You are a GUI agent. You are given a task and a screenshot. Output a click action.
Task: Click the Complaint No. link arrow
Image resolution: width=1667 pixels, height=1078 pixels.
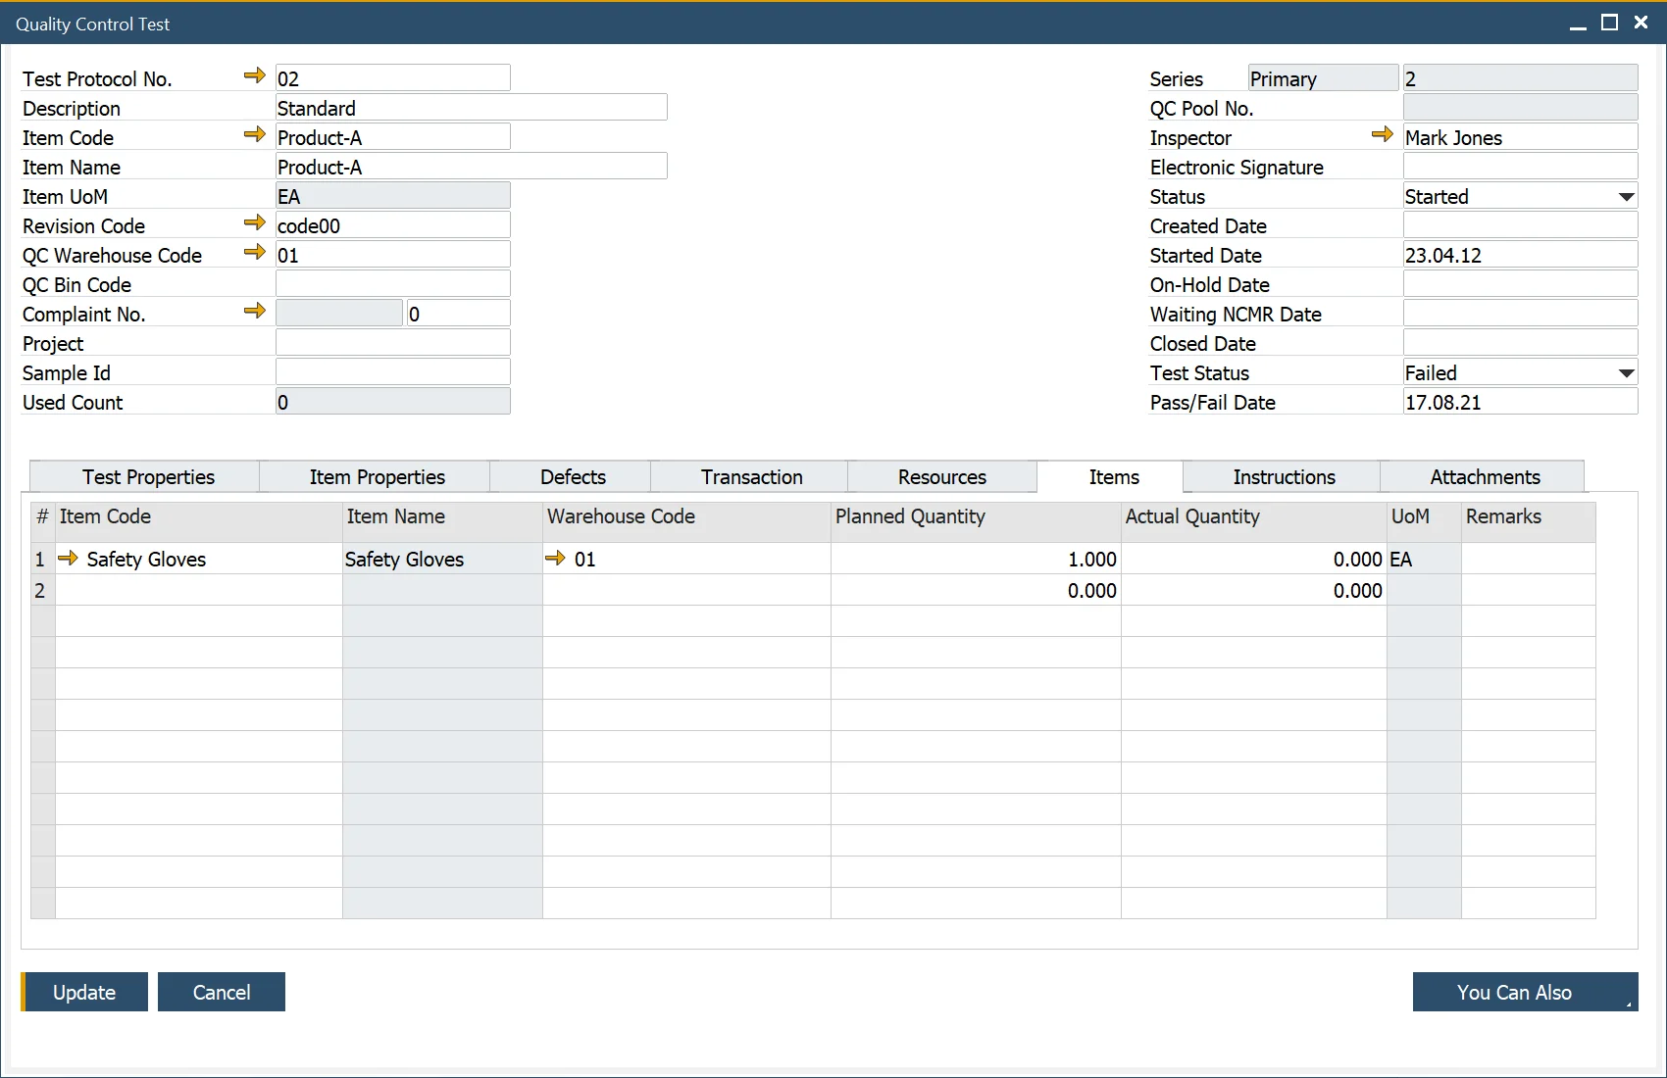tap(255, 312)
